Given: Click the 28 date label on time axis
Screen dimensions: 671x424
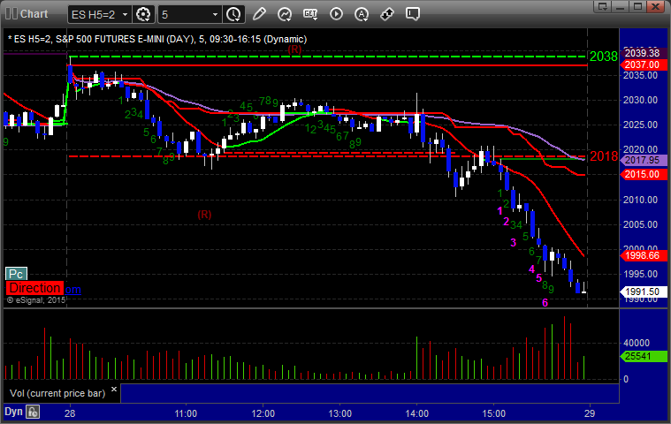Looking at the screenshot, I should (70, 413).
